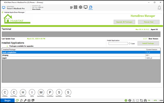Open the CCleaner plugin circle icon
Screen dimensions: 164x103
point(5,92)
